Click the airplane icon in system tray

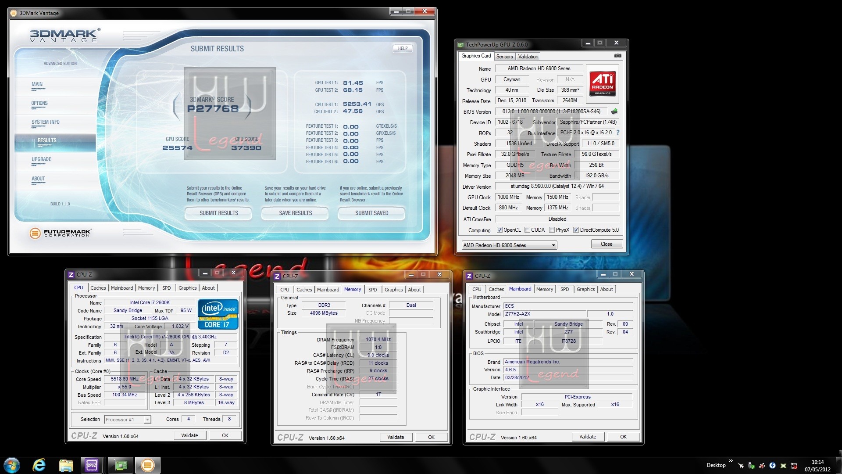[741, 466]
